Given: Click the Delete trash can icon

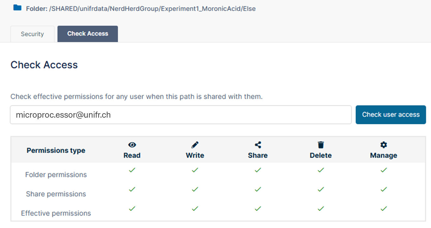Looking at the screenshot, I should [x=321, y=145].
